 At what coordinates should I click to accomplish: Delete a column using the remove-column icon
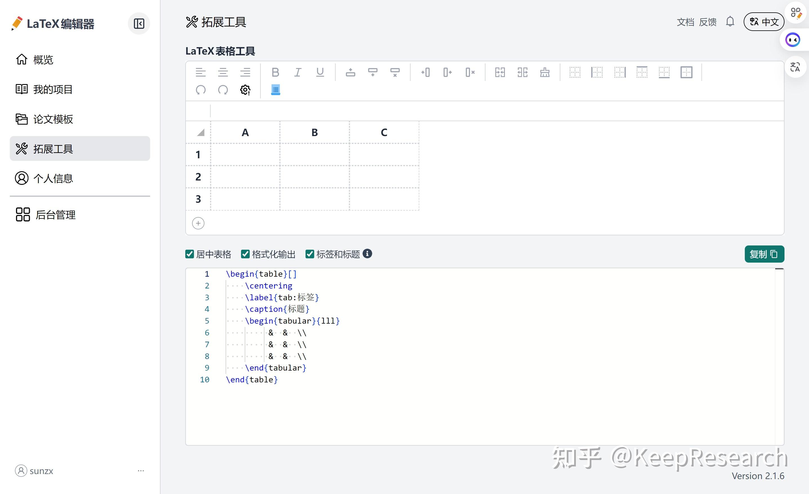coord(469,72)
